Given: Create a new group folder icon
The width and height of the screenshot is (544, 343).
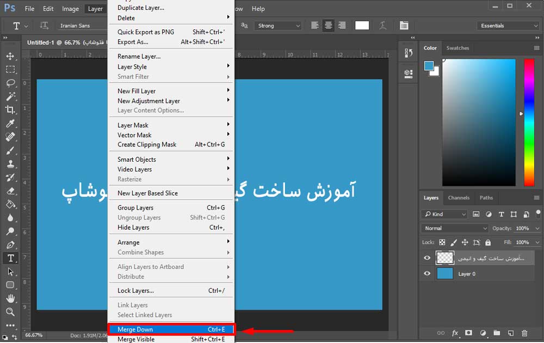Looking at the screenshot, I should pos(497,333).
